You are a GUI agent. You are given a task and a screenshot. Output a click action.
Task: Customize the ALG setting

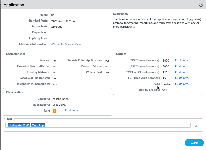(182, 84)
